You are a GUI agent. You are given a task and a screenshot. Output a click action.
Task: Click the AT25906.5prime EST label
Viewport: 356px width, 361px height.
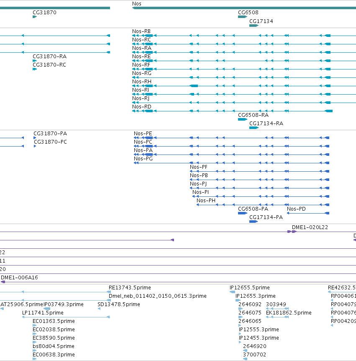(x=22, y=304)
